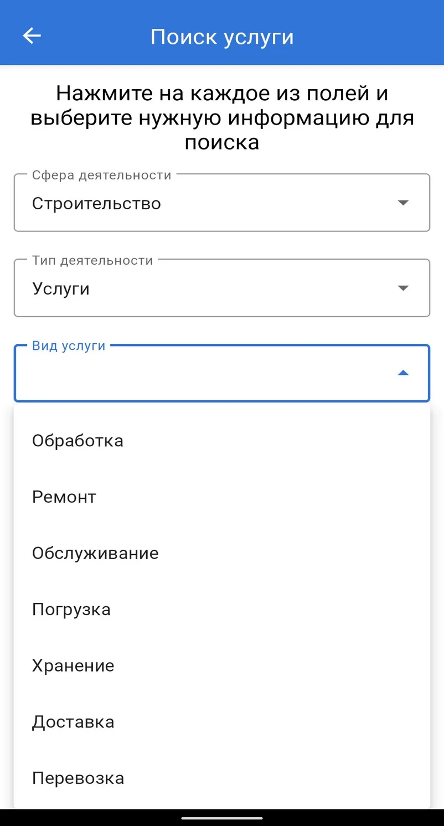Choose Перевозка at the list bottom

click(x=222, y=778)
